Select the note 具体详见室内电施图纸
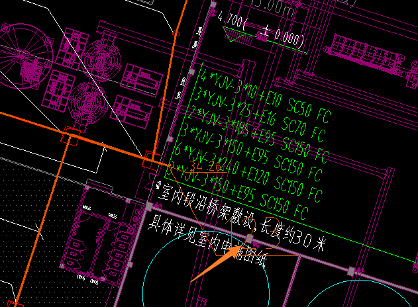Image resolution: width=418 pixels, height=307 pixels. pos(207,240)
